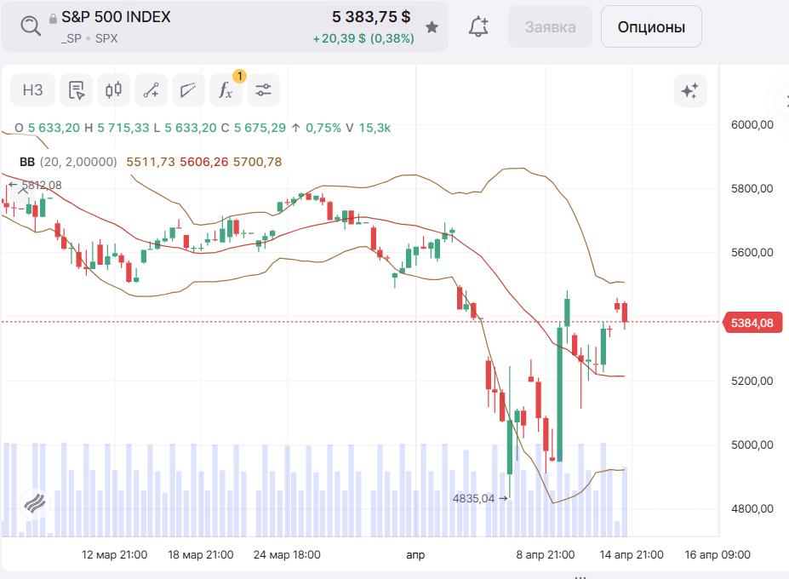
Task: Click the 16 апр 09:00 time label
Action: tap(718, 555)
